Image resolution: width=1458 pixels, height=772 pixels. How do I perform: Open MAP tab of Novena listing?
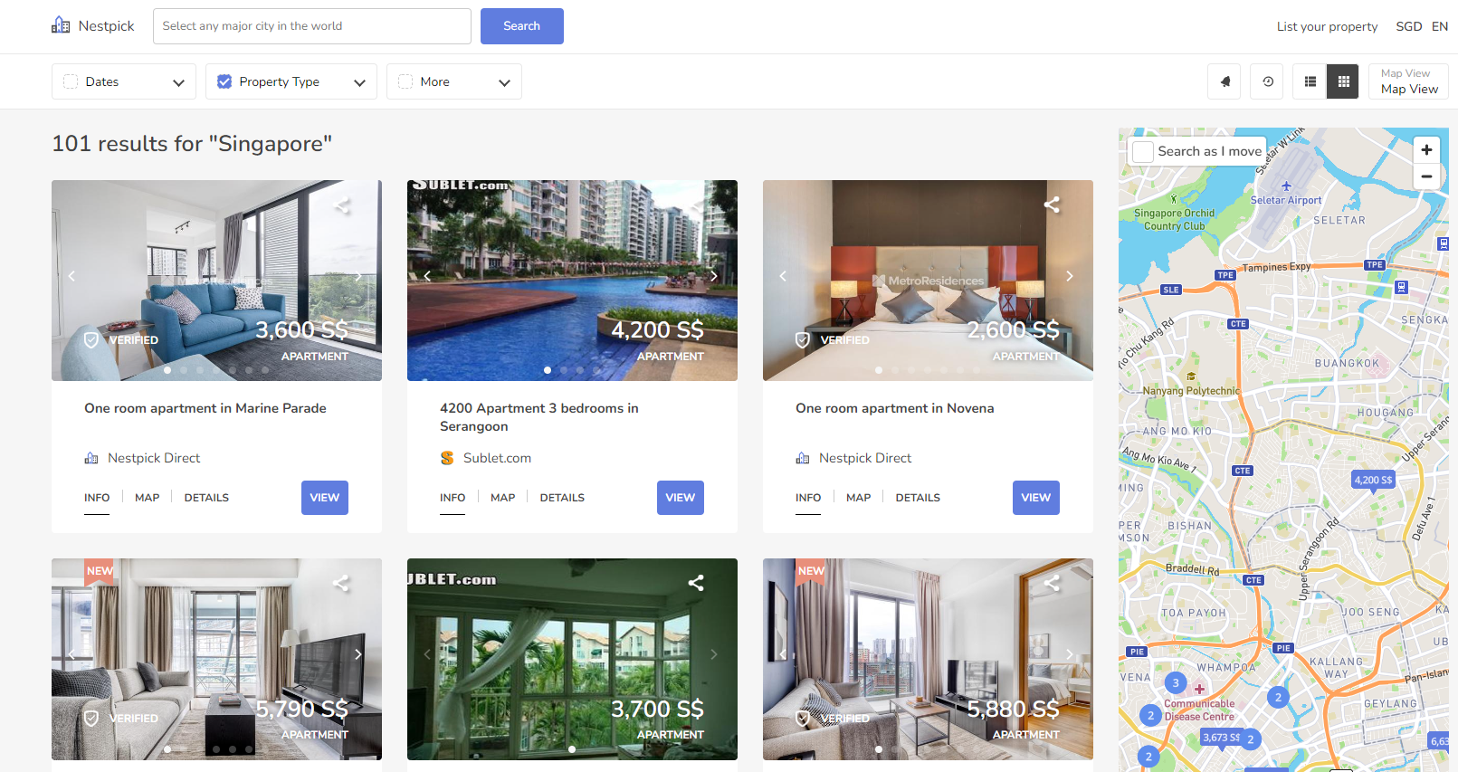(x=859, y=498)
